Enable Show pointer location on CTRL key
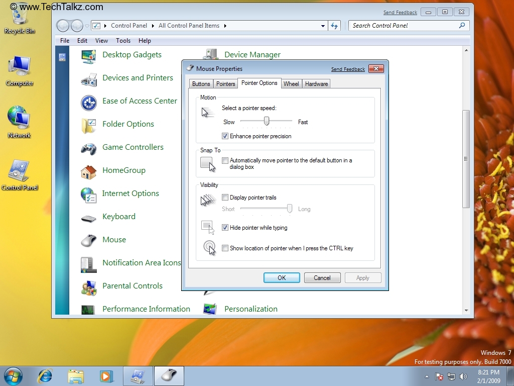Image resolution: width=514 pixels, height=386 pixels. (x=225, y=248)
